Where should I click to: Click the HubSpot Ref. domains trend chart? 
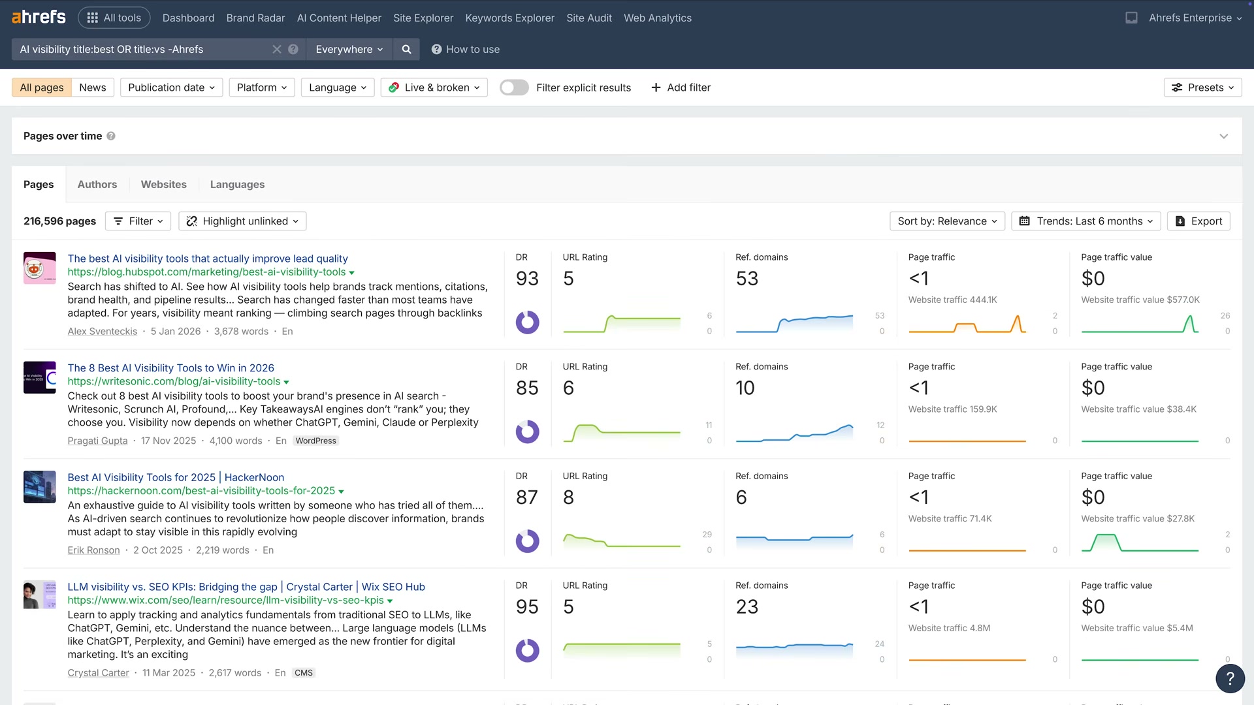pyautogui.click(x=794, y=323)
